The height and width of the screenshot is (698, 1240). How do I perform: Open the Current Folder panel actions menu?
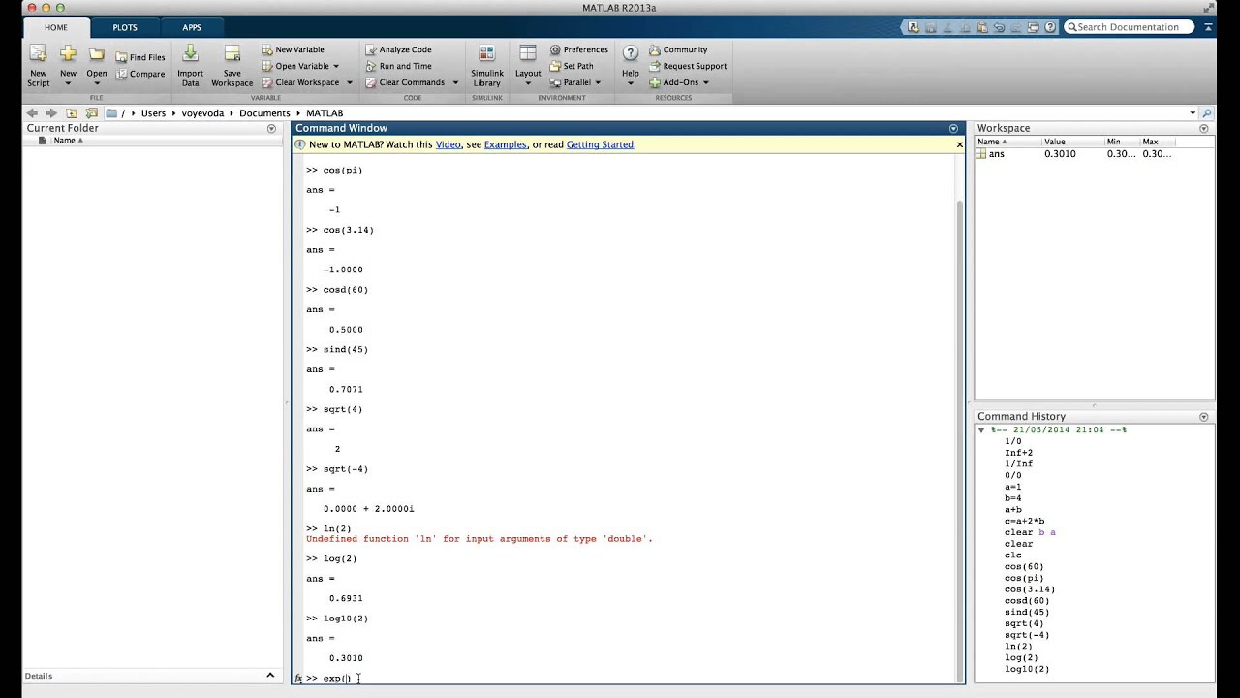271,128
